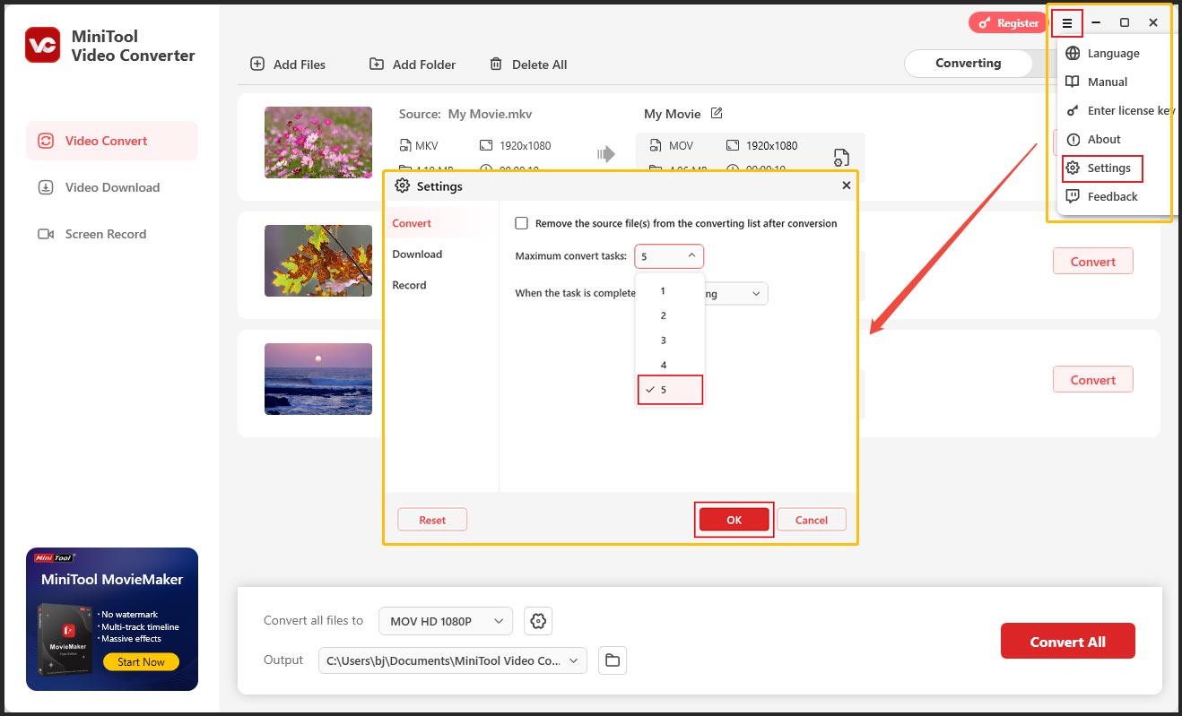Click the Reset button in Settings

pos(432,520)
